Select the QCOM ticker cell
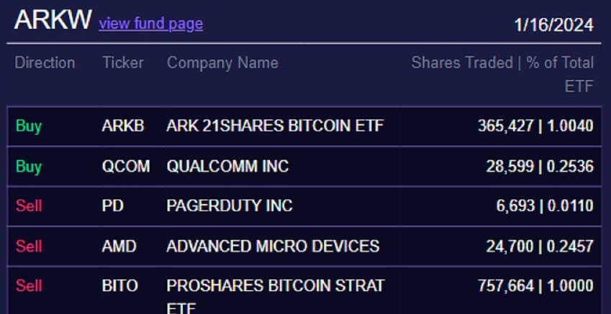The height and width of the screenshot is (314, 611). pos(126,167)
